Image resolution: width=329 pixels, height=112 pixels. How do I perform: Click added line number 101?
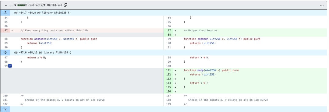[x=168, y=70]
